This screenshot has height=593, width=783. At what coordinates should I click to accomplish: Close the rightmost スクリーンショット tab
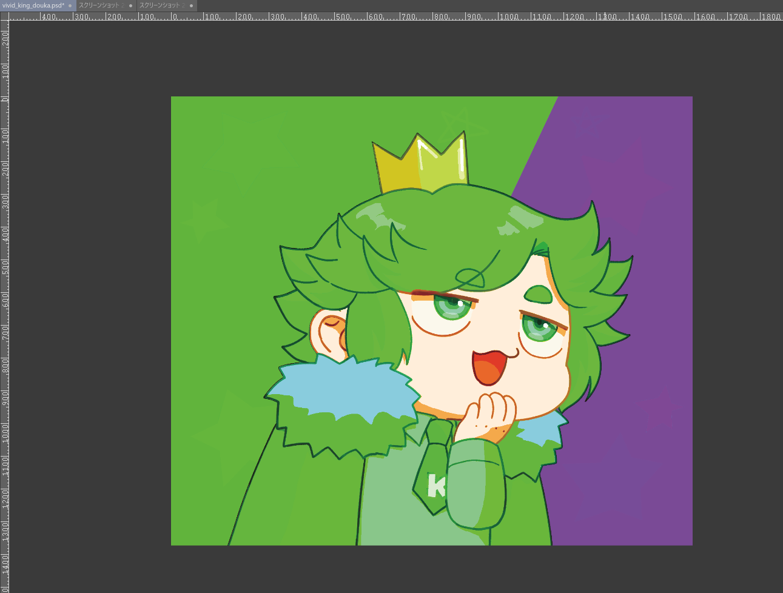click(191, 5)
